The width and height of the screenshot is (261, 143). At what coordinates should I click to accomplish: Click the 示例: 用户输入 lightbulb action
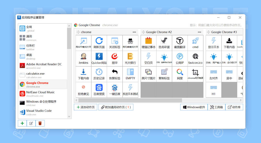tap(213, 59)
